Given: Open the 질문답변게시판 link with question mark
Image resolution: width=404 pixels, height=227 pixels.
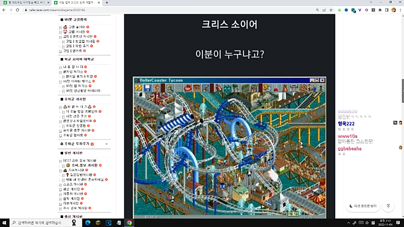Looking at the screenshot, I should pos(81,175).
